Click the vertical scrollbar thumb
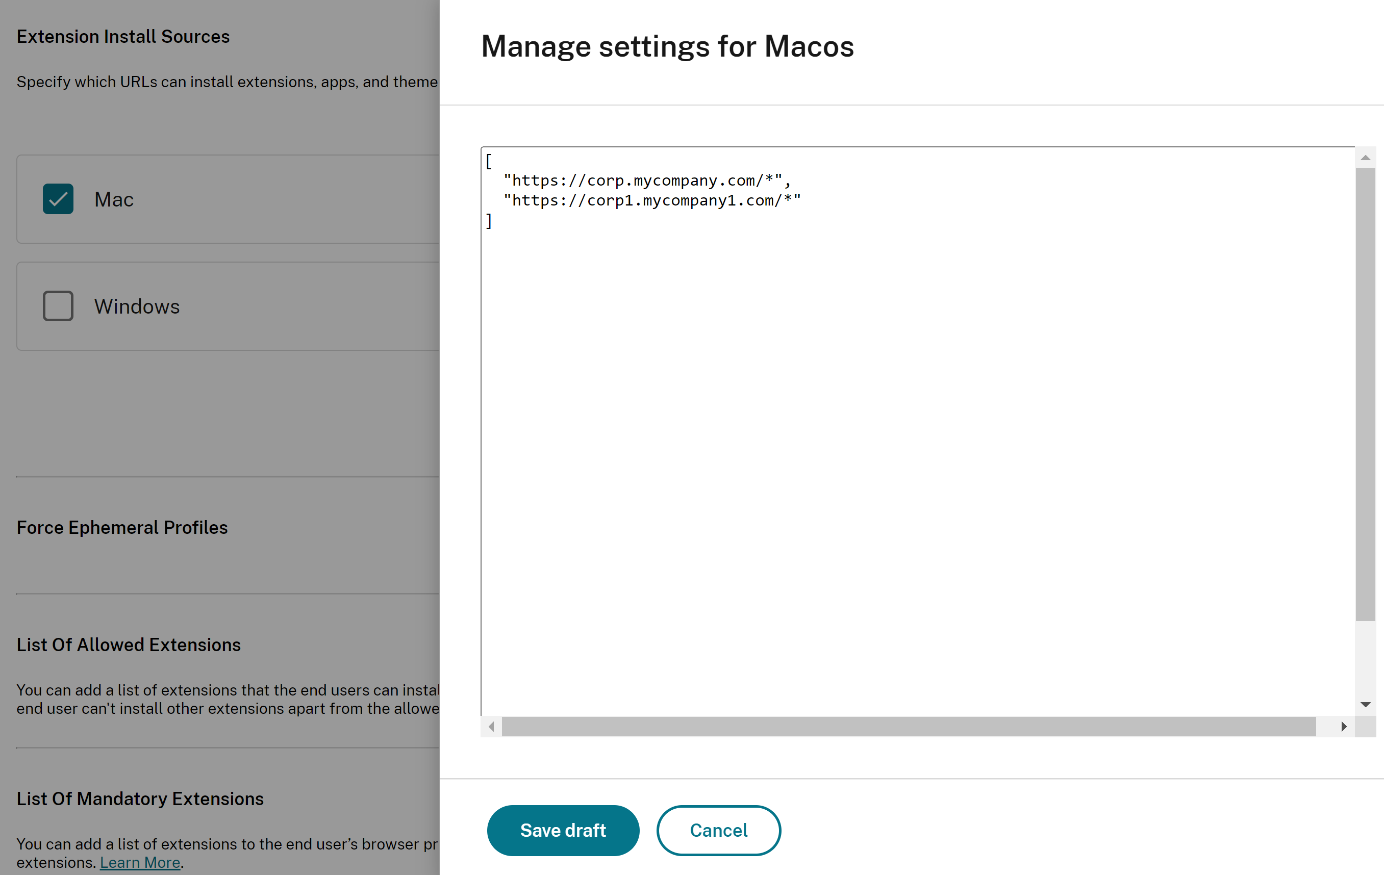The image size is (1384, 875). coord(1365,394)
